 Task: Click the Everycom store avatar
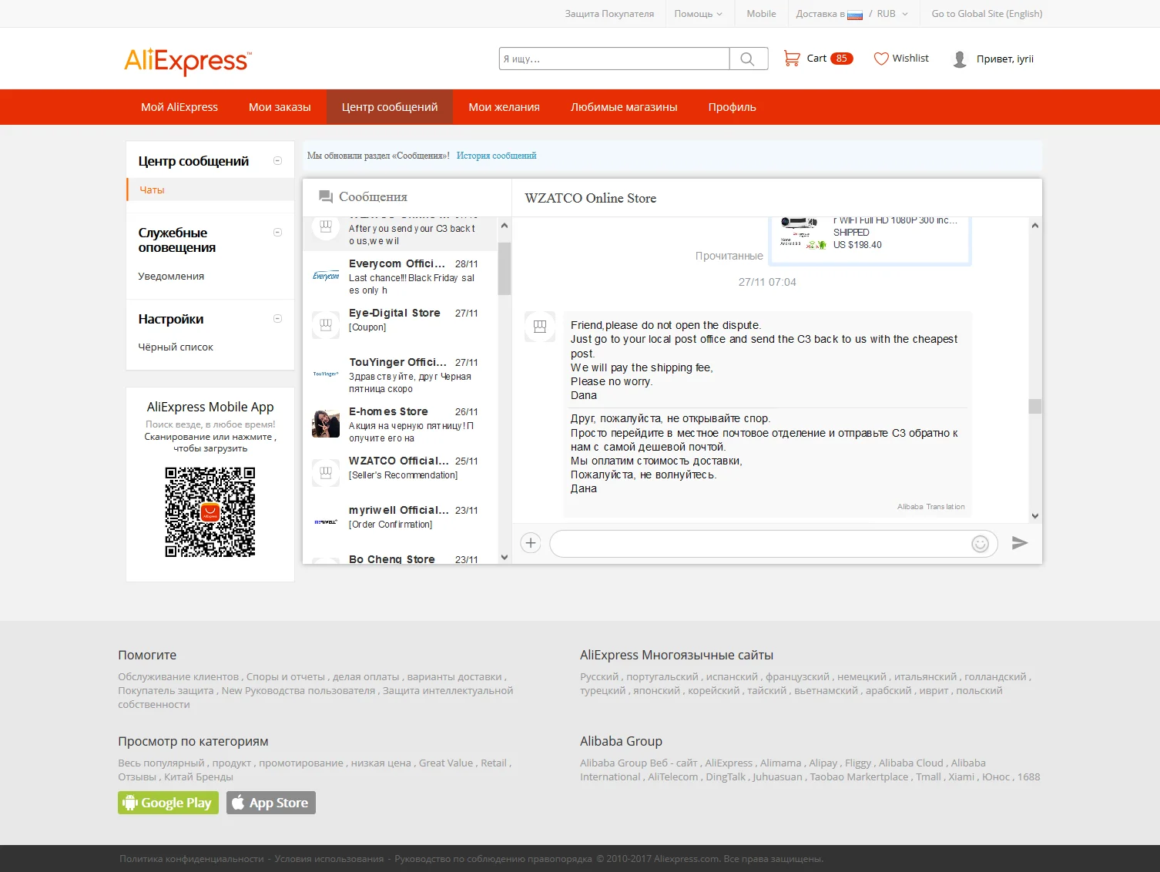pyautogui.click(x=326, y=276)
